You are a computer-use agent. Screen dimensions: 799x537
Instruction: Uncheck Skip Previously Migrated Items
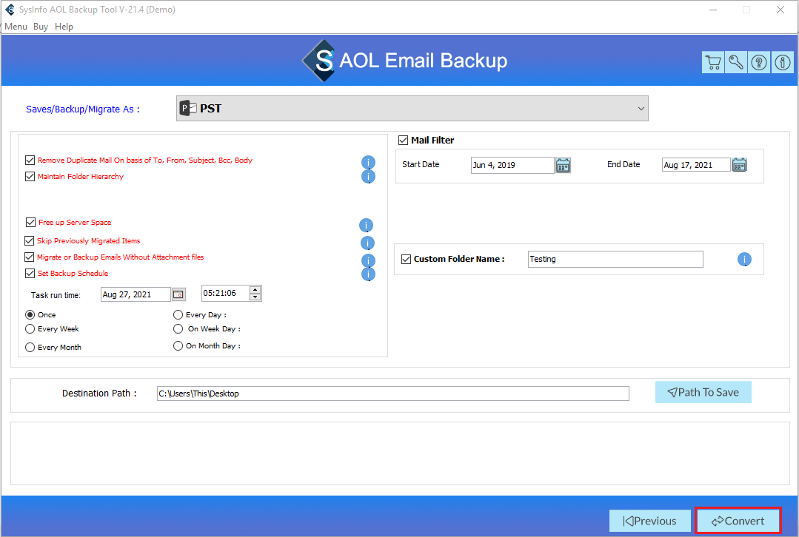(x=30, y=240)
